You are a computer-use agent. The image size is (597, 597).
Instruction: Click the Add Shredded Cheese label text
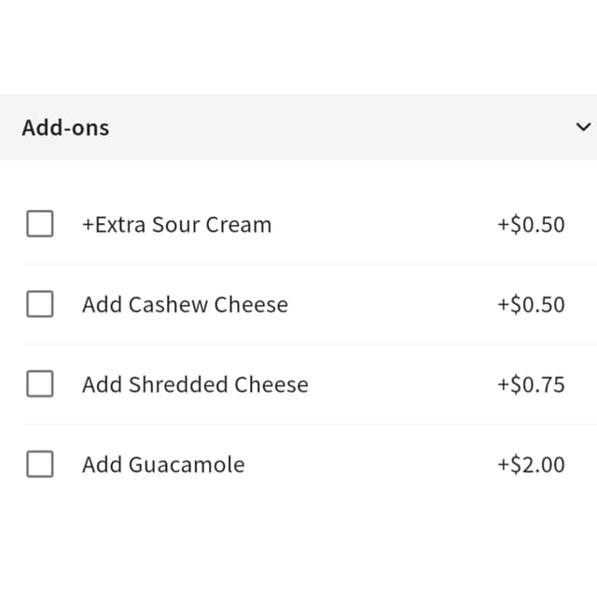coord(195,384)
